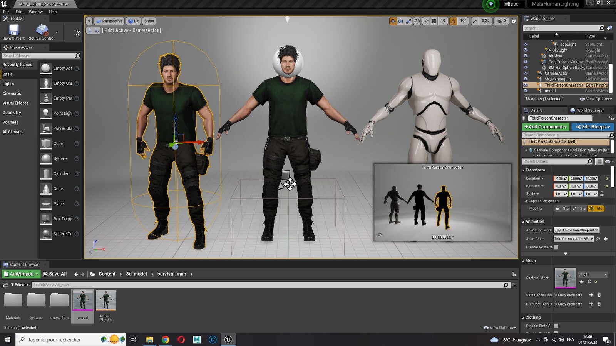Click the eject pilot icon beside Pilot Active

click(x=89, y=30)
